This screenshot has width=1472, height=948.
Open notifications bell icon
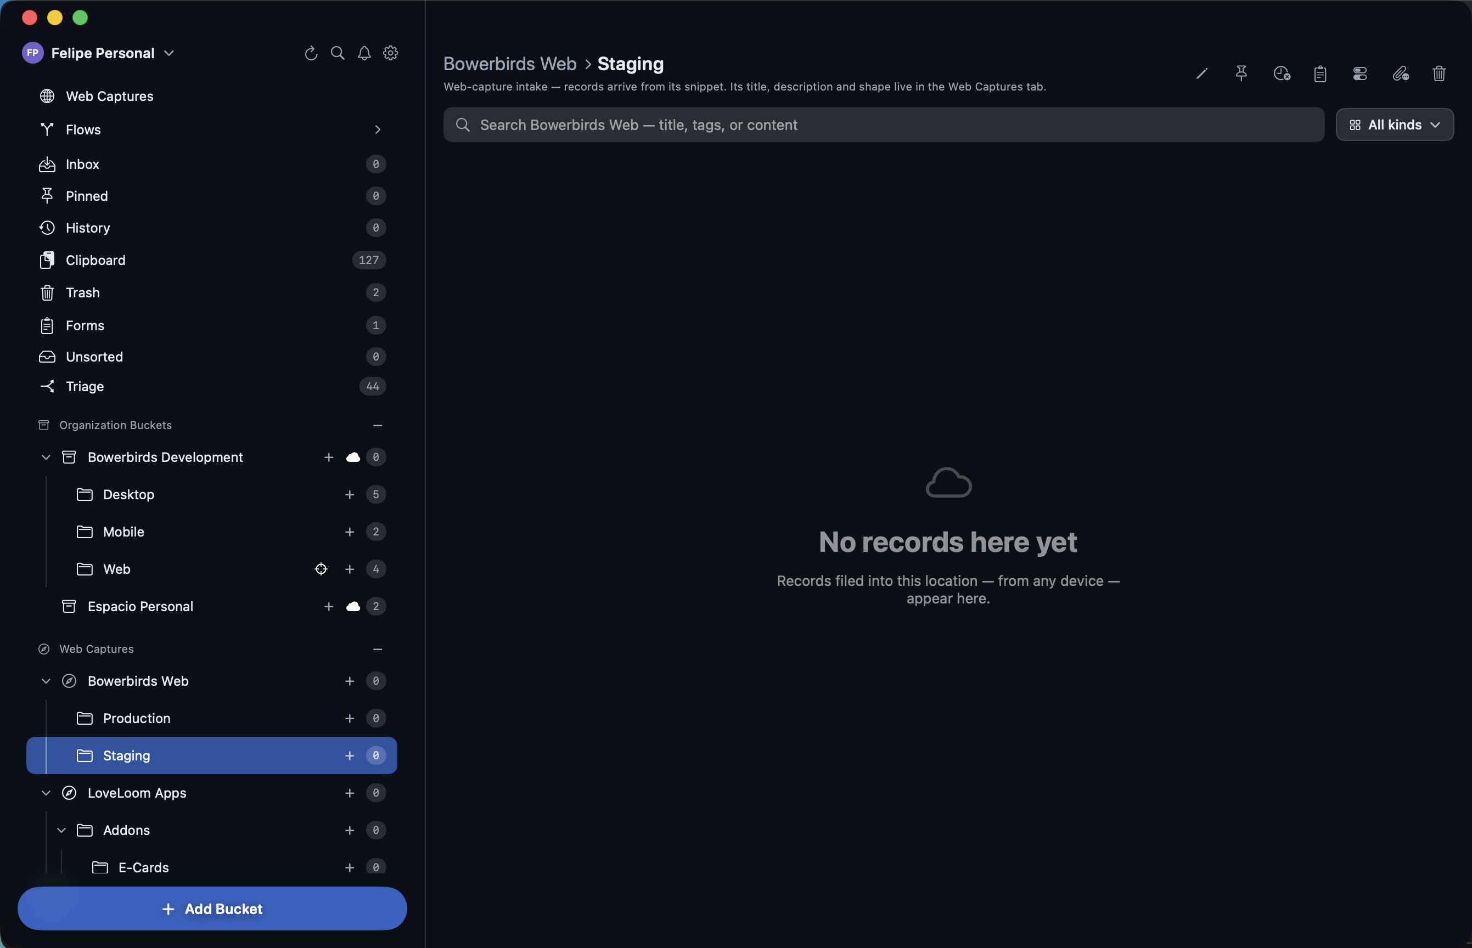point(364,54)
